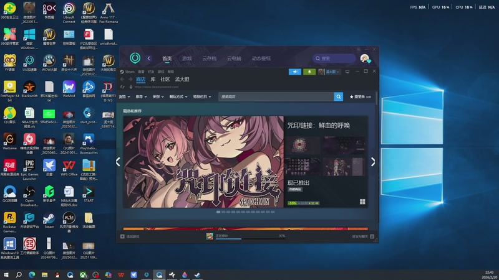Open File Explorer from the taskbar
499x280 pixels.
[x=44, y=274]
